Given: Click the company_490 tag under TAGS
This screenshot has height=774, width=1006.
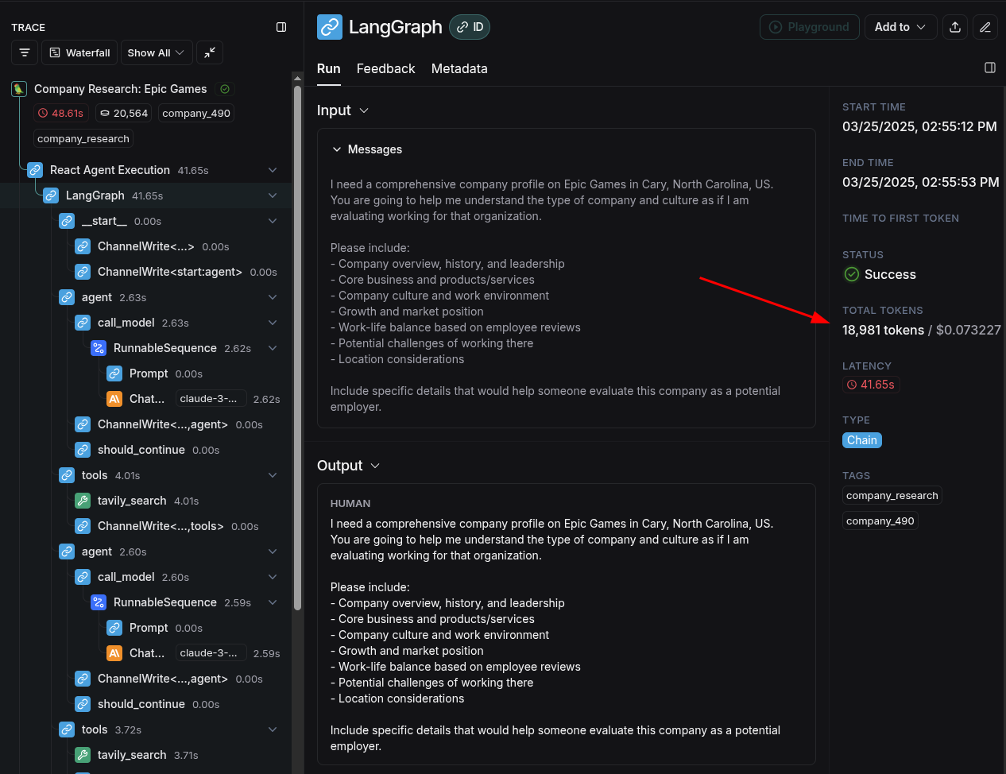Looking at the screenshot, I should point(880,521).
